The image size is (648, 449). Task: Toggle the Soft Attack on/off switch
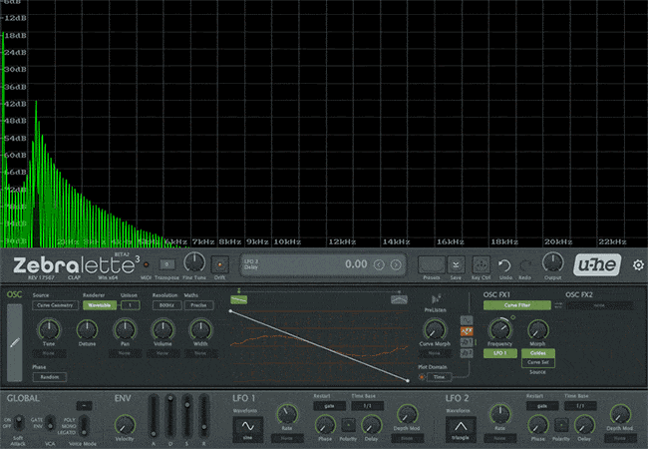[x=19, y=422]
